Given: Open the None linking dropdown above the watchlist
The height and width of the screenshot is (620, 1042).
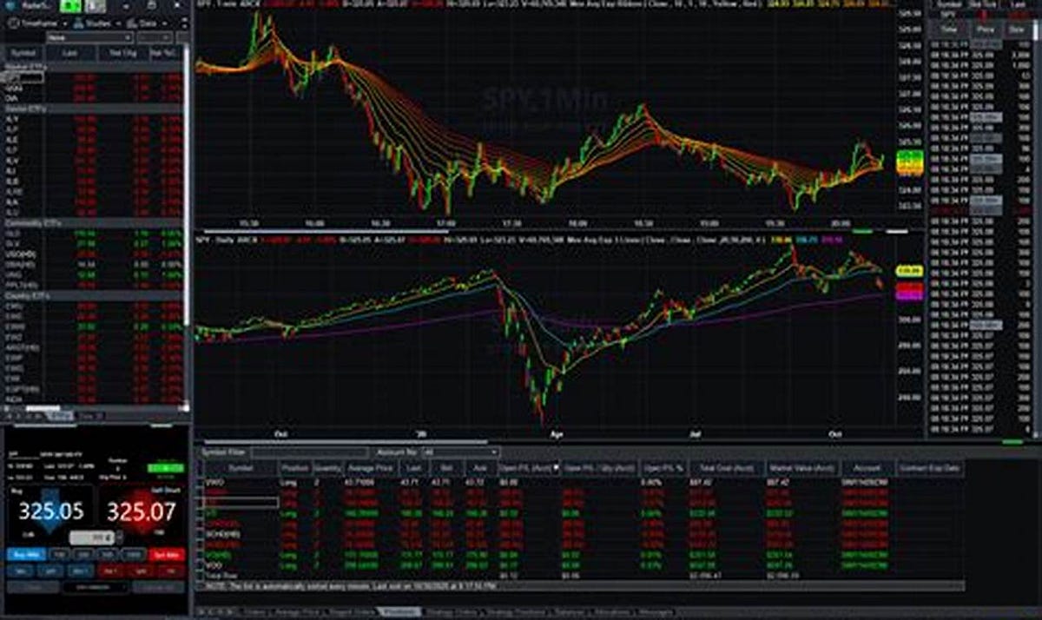Looking at the screenshot, I should tap(127, 38).
